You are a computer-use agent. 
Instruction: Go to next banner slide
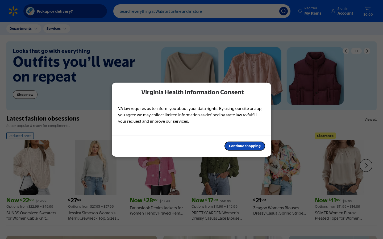click(x=367, y=51)
